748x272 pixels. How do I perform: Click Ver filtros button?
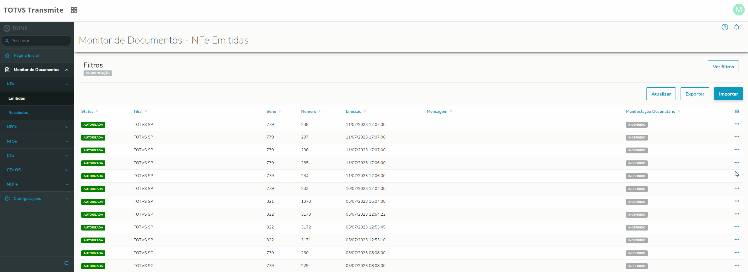[723, 67]
